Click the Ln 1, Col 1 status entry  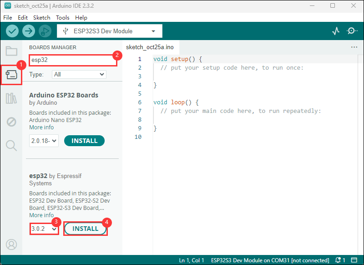point(192,260)
